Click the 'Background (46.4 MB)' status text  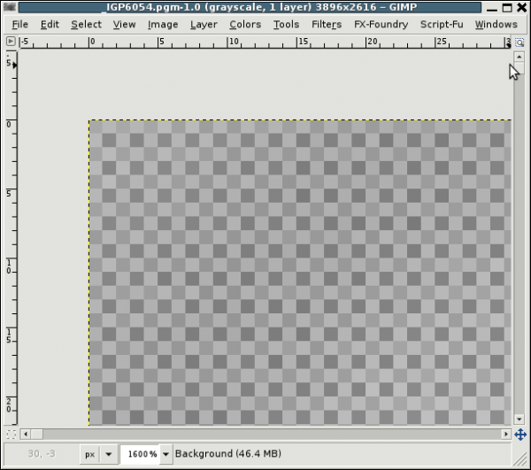pos(228,454)
